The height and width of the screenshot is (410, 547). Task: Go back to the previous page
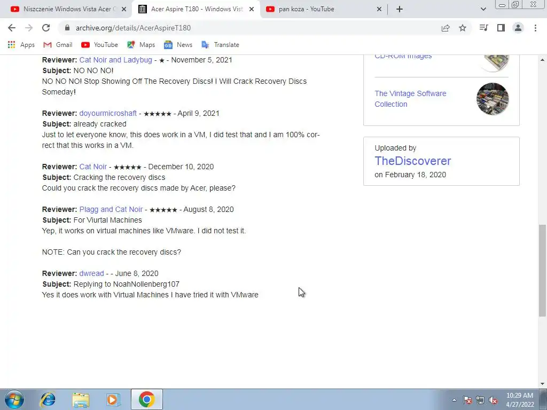12,28
